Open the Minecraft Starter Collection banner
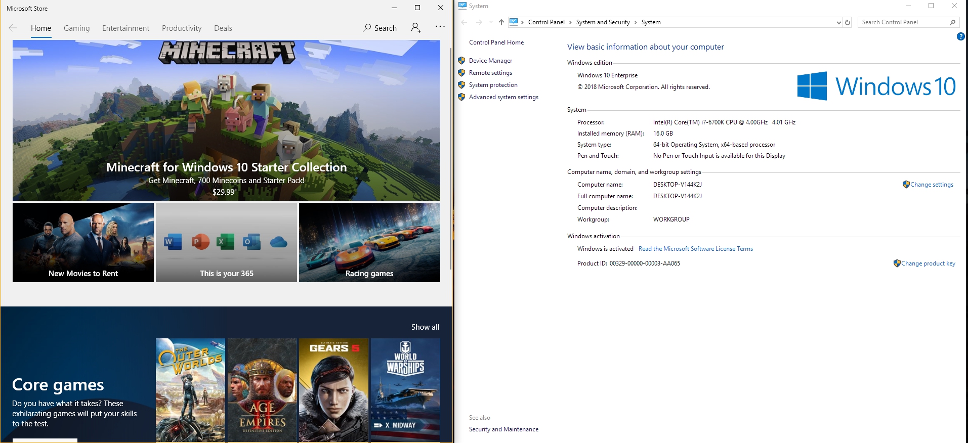 point(226,120)
